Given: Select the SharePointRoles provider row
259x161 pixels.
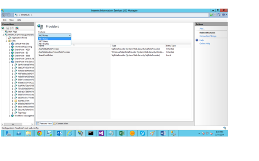Looking at the screenshot, I should [x=114, y=55].
